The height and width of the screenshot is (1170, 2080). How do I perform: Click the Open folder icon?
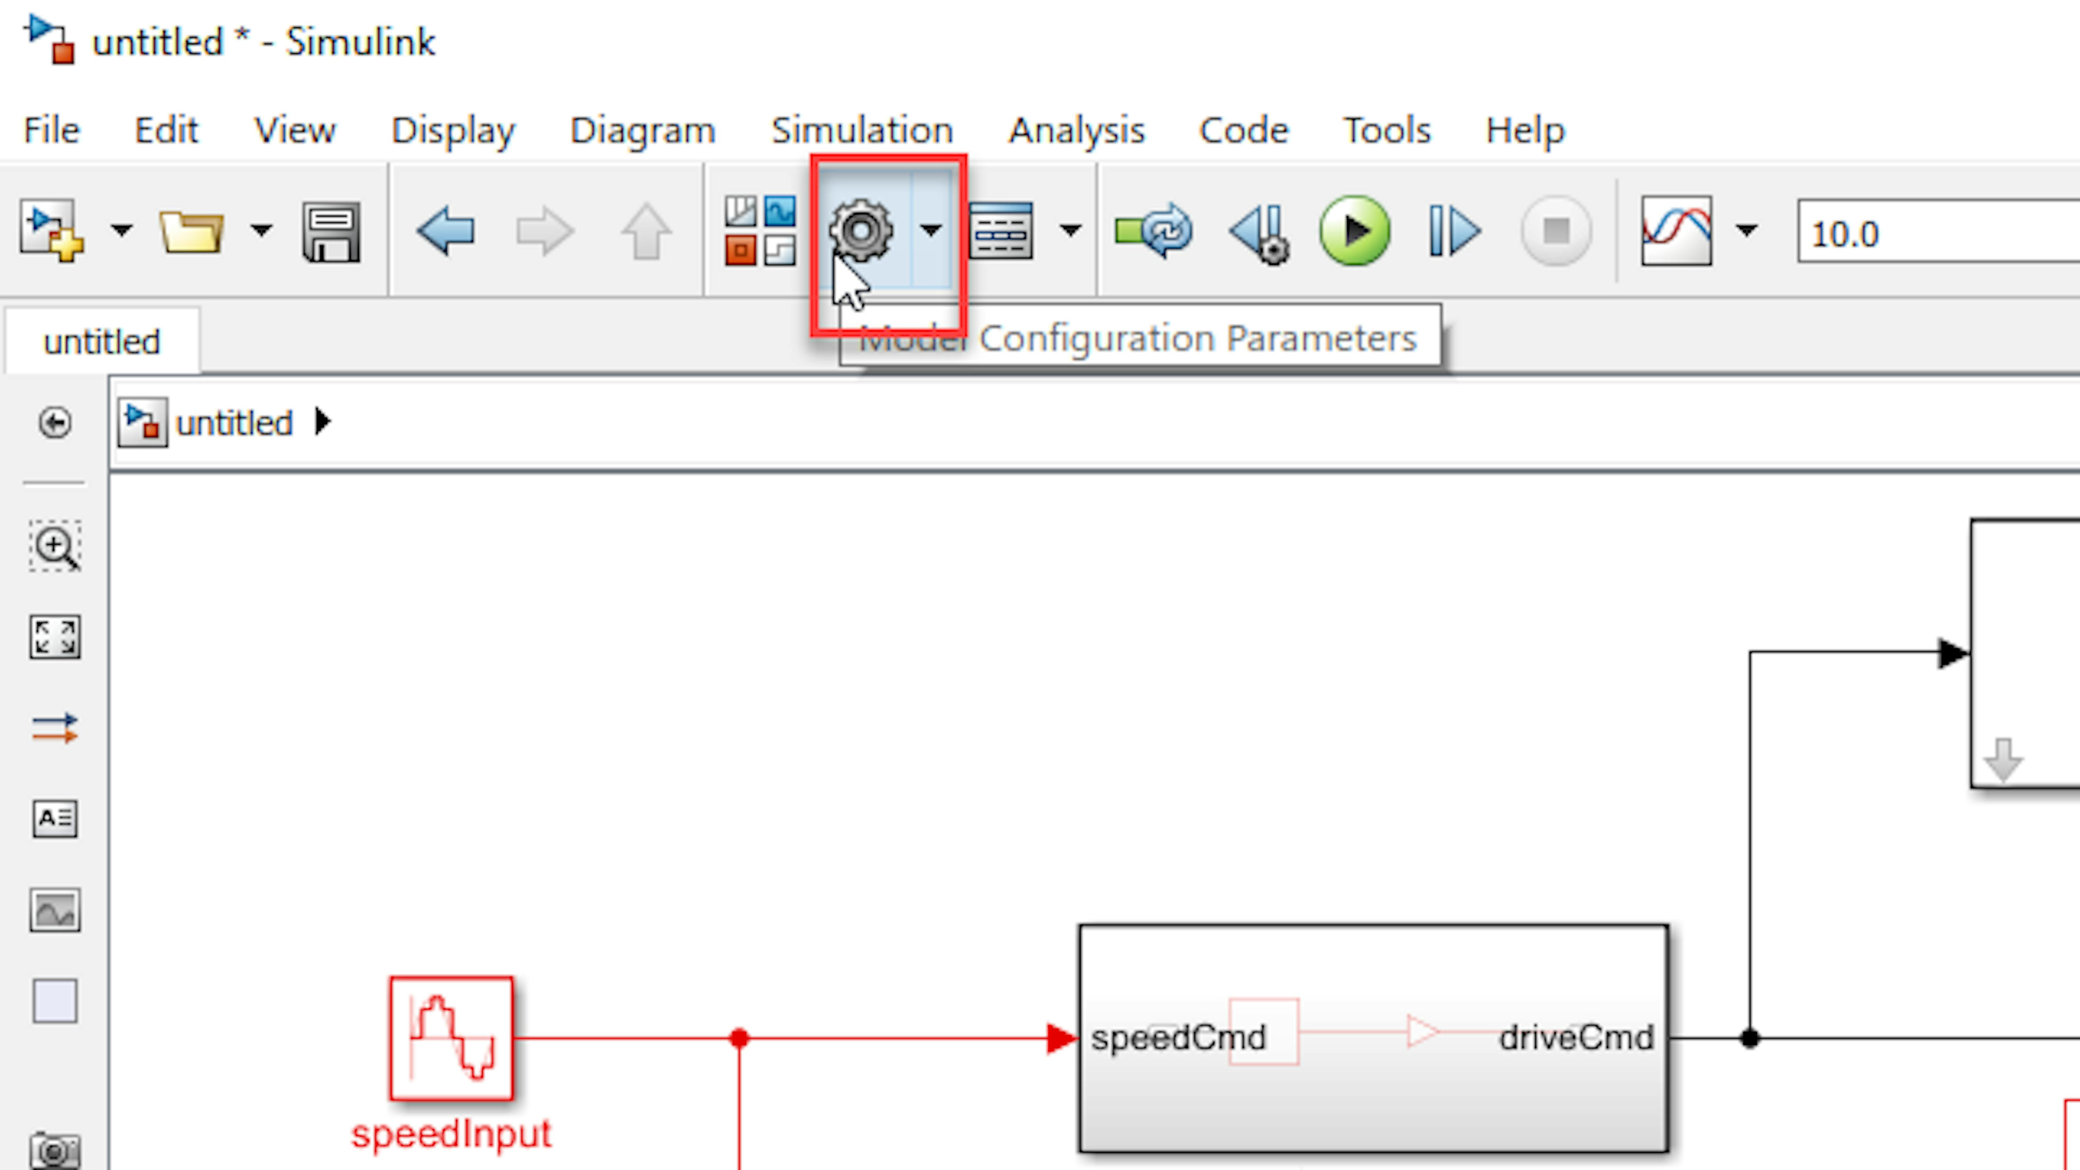pyautogui.click(x=191, y=233)
